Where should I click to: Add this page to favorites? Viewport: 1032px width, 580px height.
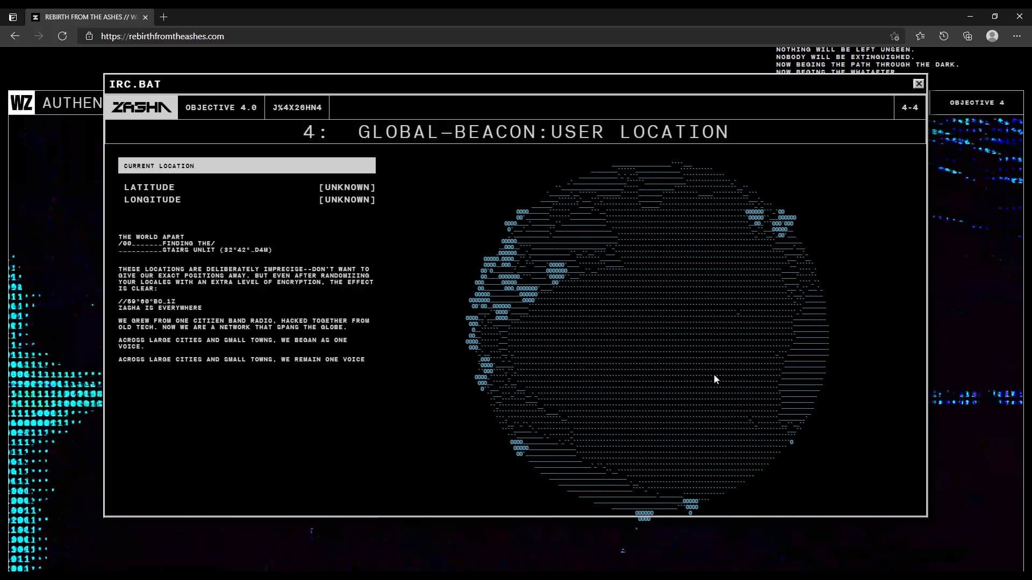[894, 36]
